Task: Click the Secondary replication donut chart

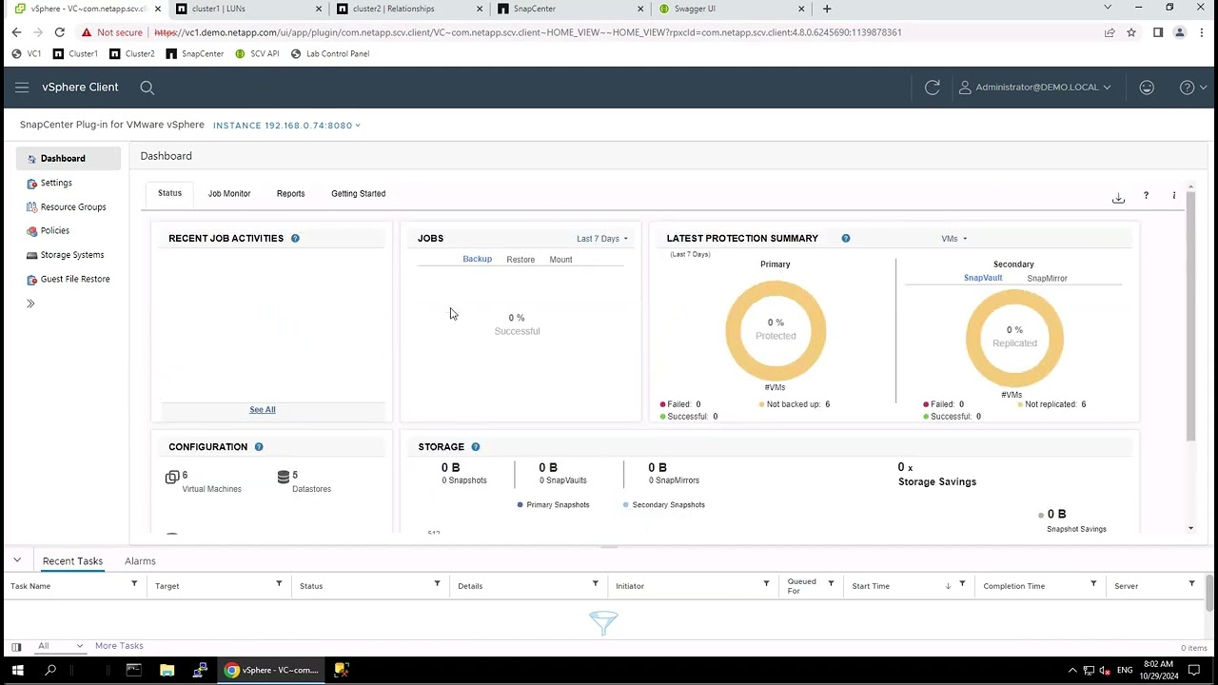Action: (x=1014, y=338)
